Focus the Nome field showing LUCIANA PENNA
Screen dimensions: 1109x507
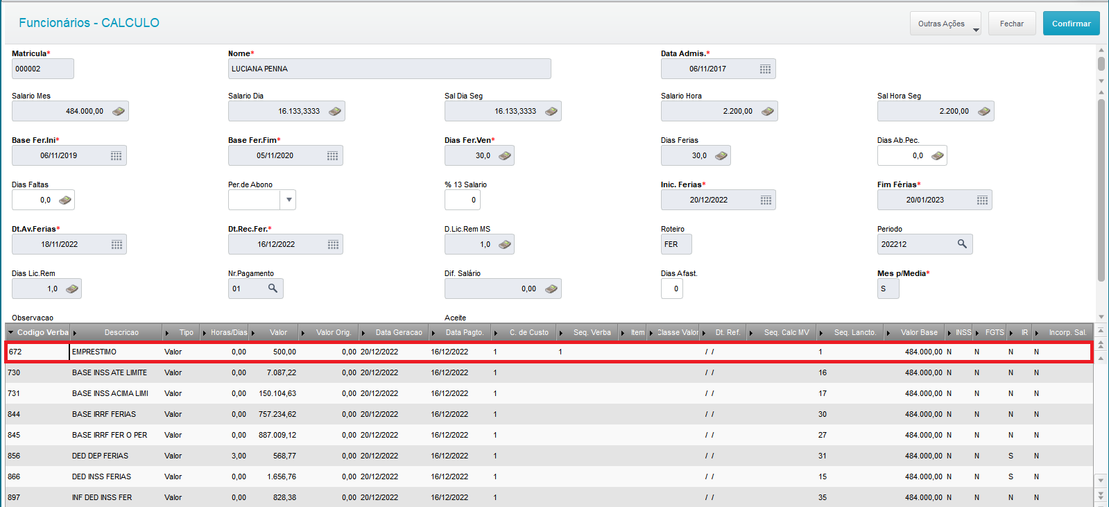390,69
